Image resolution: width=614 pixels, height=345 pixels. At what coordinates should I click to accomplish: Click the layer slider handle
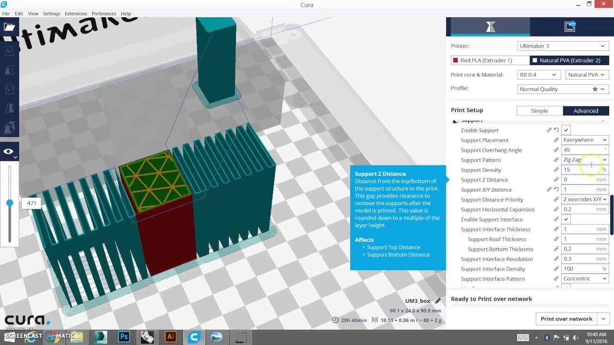10,203
